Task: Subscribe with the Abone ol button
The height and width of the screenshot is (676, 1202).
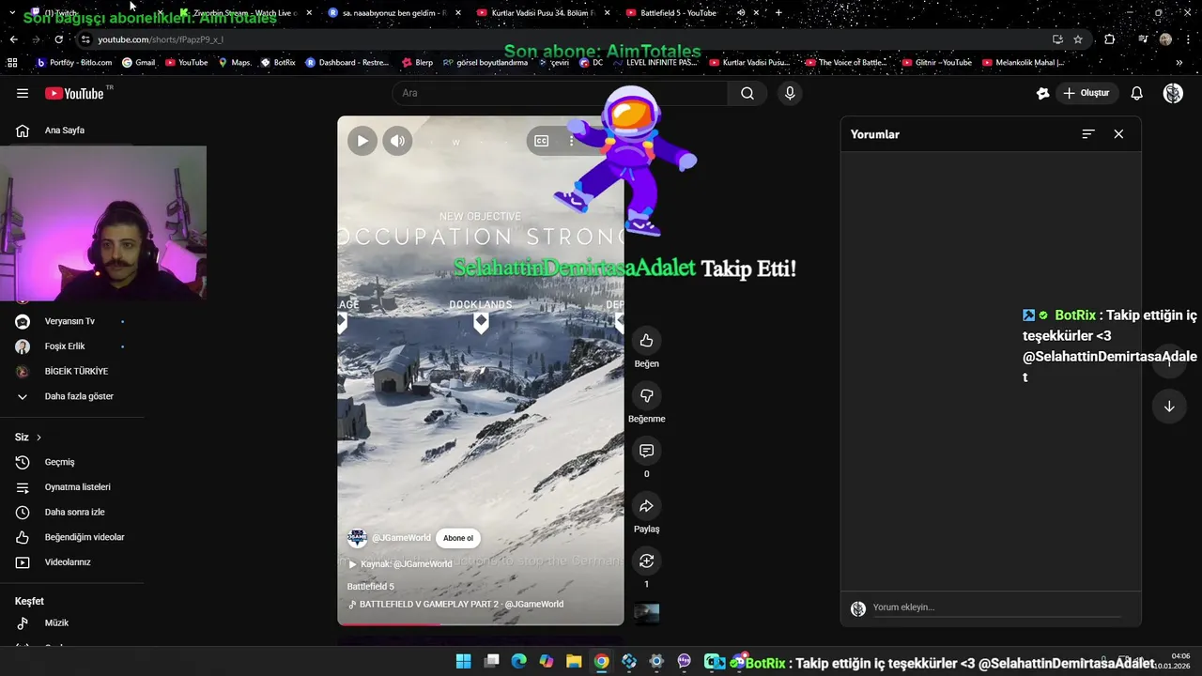Action: coord(458,538)
